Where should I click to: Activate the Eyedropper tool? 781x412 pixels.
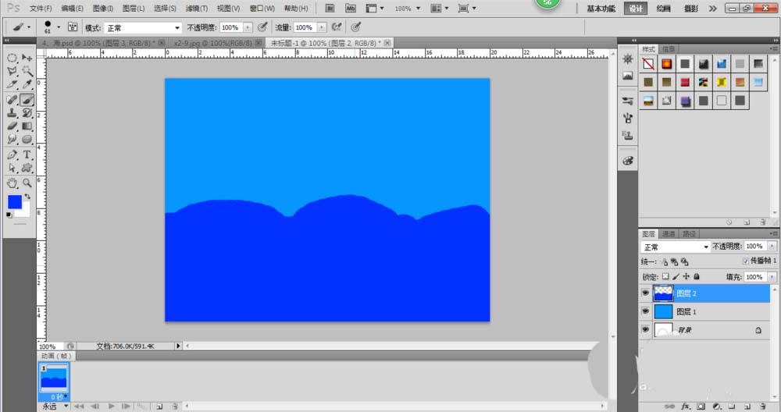click(27, 84)
